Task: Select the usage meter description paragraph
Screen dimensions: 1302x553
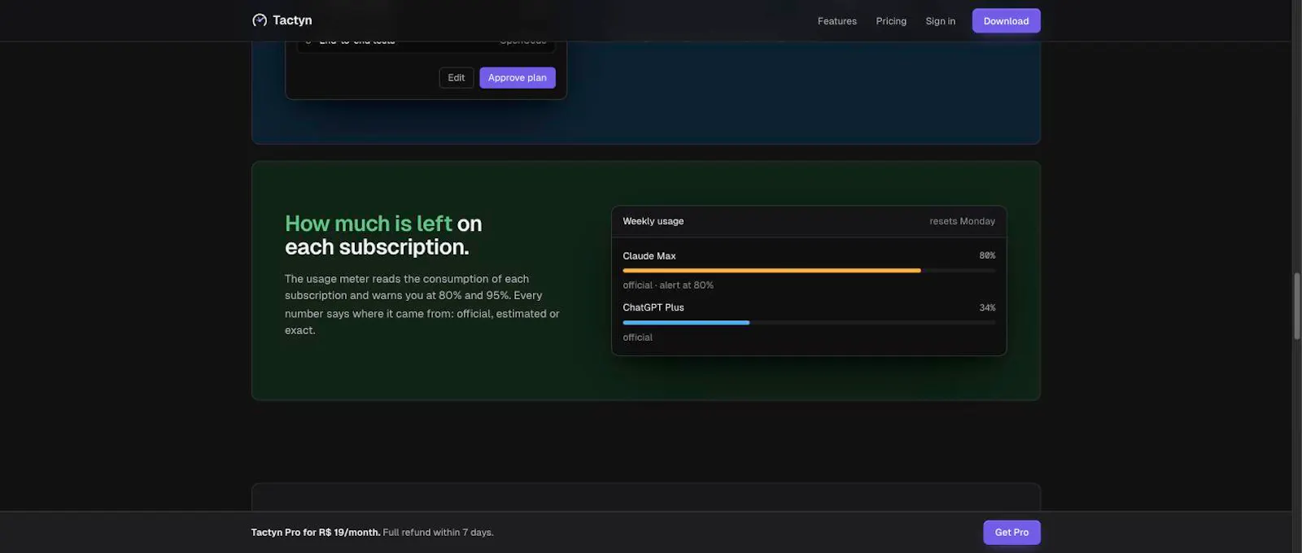Action: [x=422, y=304]
